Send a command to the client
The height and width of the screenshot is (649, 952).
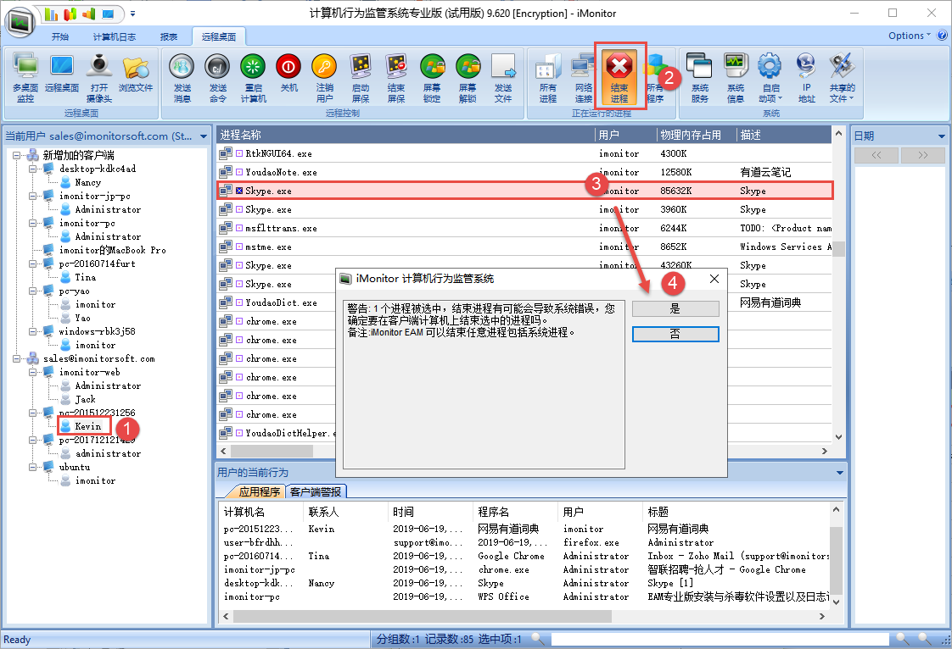pyautogui.click(x=217, y=78)
